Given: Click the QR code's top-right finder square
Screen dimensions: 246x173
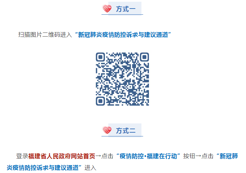Looking at the screenshot, I should (144, 57).
